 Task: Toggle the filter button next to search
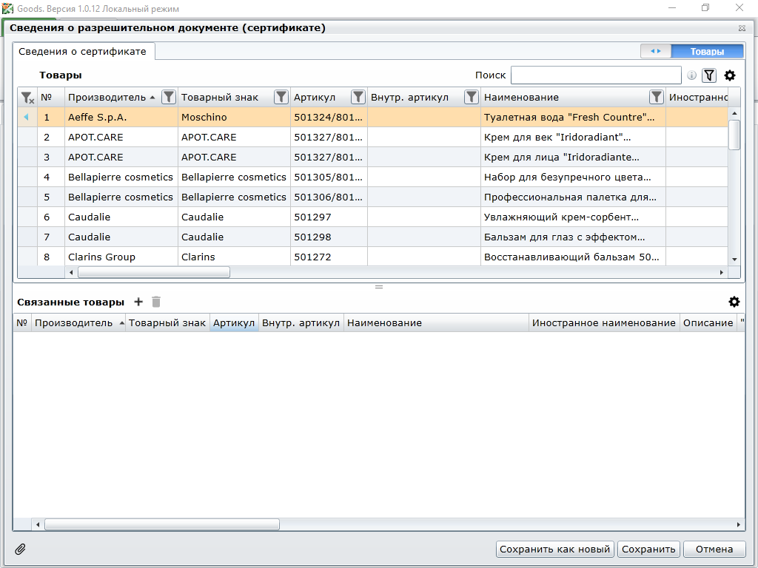point(709,75)
